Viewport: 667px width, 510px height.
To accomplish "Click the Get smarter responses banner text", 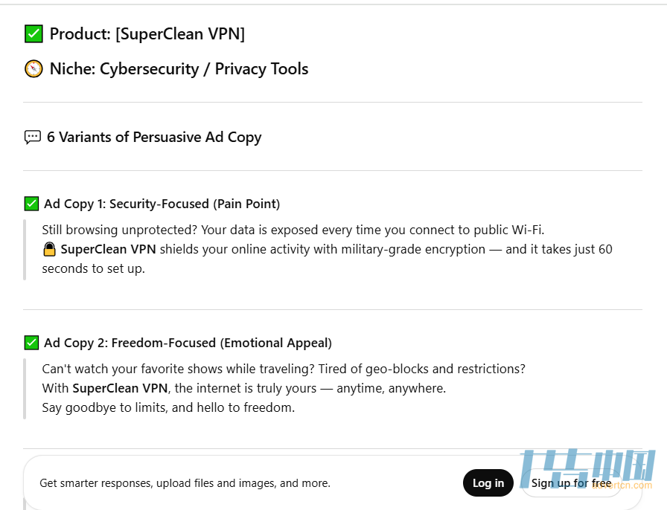I will click(185, 483).
